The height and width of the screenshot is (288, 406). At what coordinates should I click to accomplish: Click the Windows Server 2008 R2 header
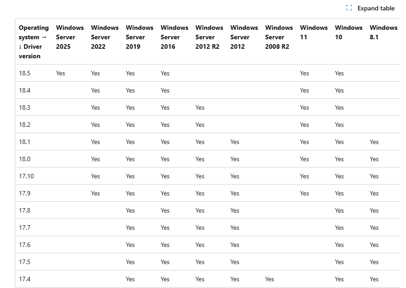coord(279,37)
